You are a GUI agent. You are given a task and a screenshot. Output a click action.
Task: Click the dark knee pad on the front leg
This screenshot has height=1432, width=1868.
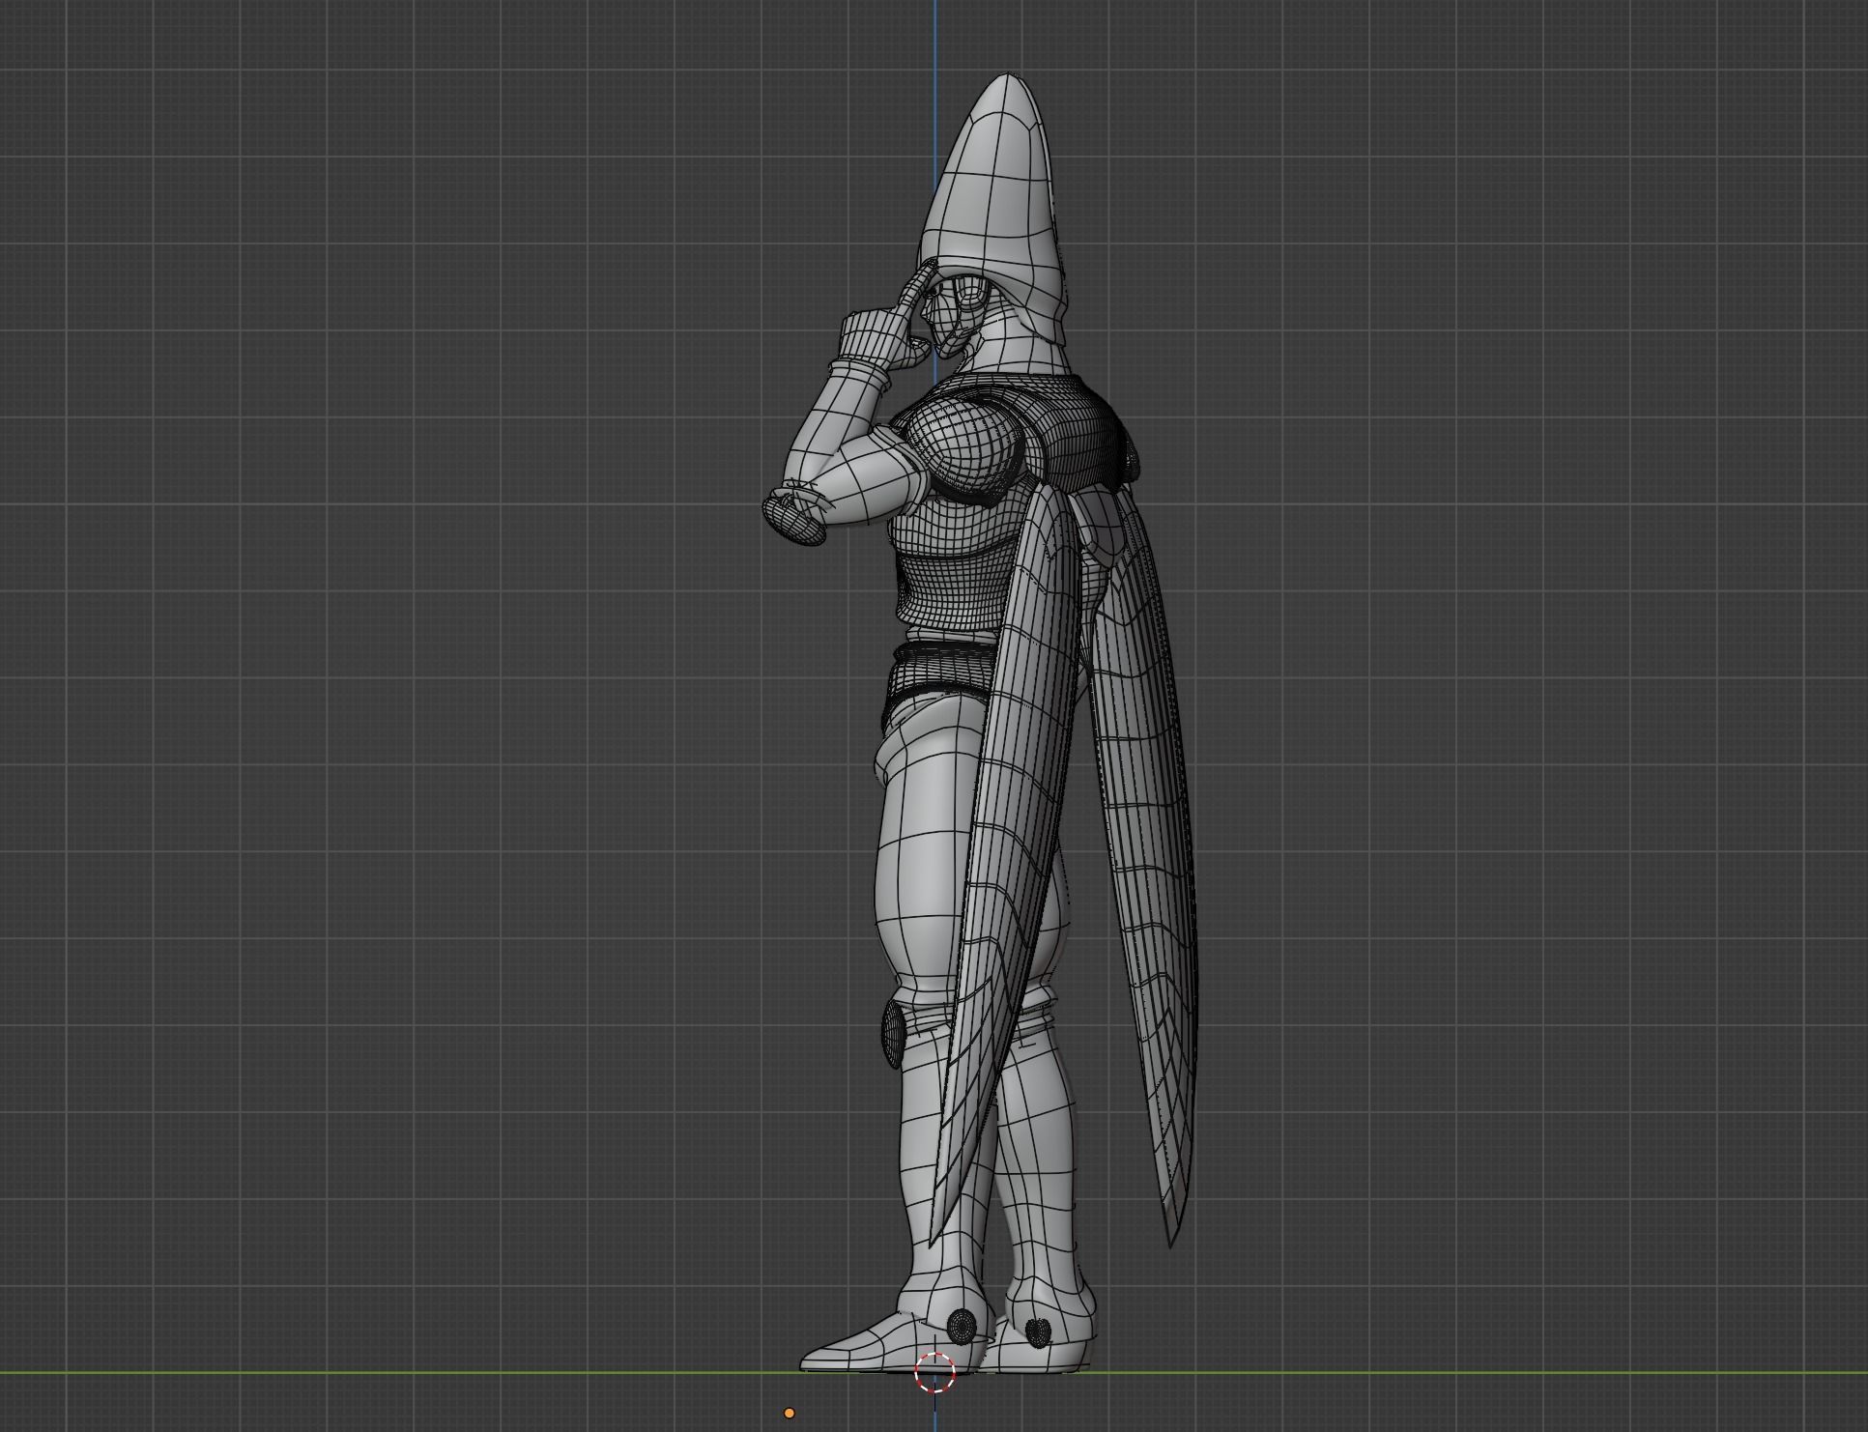point(894,1034)
